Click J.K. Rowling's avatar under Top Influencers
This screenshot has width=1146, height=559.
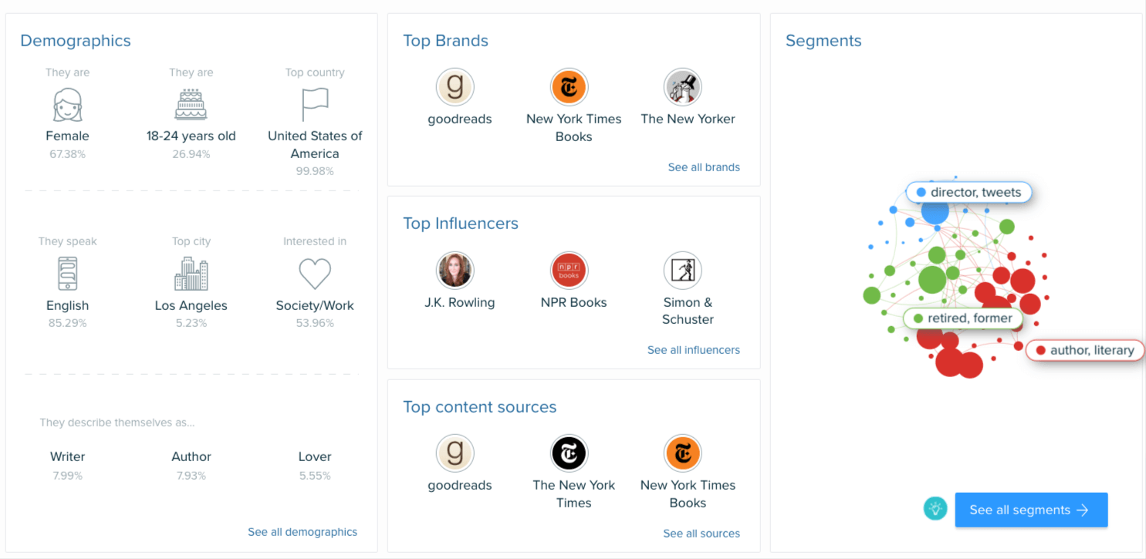coord(455,270)
